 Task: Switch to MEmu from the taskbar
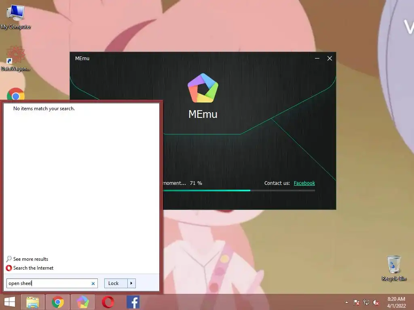(83, 302)
